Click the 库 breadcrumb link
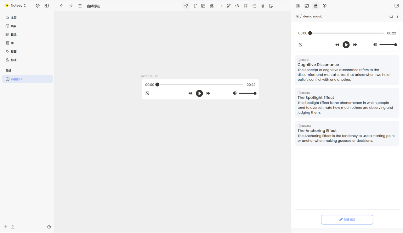Image resolution: width=403 pixels, height=233 pixels. point(297,16)
